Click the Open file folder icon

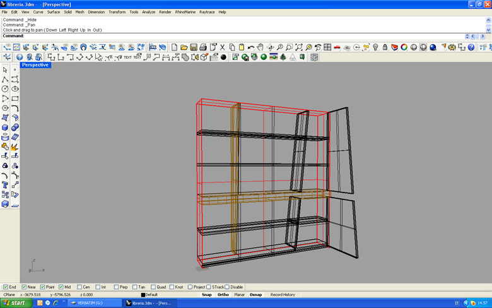tap(184, 47)
